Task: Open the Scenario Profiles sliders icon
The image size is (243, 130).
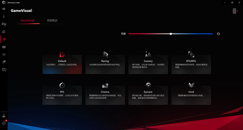Action: click(4, 54)
